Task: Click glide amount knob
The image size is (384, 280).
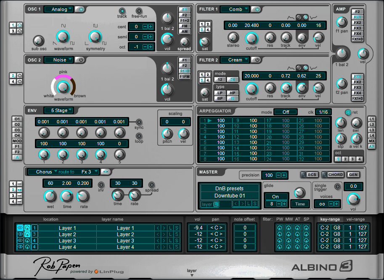Action: 299,193
